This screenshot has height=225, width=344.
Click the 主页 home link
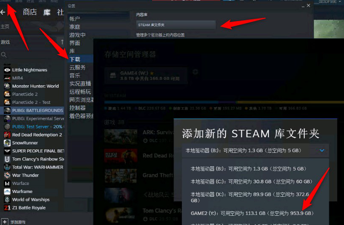pyautogui.click(x=5, y=27)
